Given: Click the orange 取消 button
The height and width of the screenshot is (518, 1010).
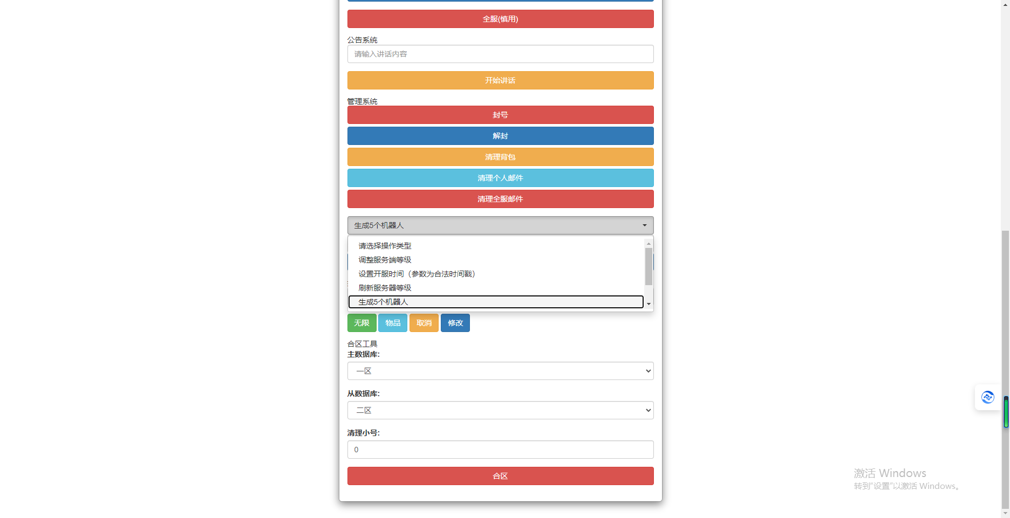Looking at the screenshot, I should coord(424,323).
